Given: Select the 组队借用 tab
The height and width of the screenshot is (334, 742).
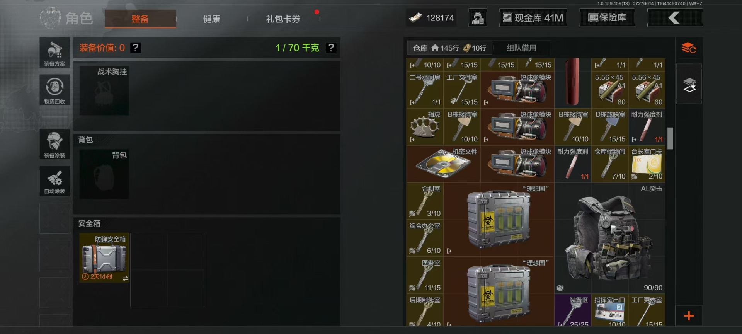Looking at the screenshot, I should pyautogui.click(x=521, y=48).
